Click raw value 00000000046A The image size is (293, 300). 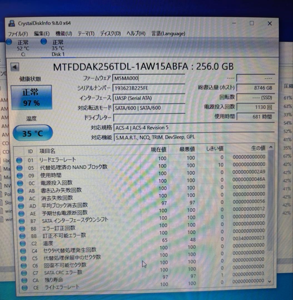249,179
